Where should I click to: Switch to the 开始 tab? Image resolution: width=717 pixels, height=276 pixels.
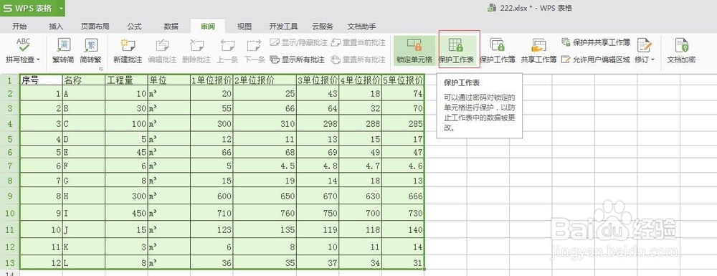tap(19, 27)
